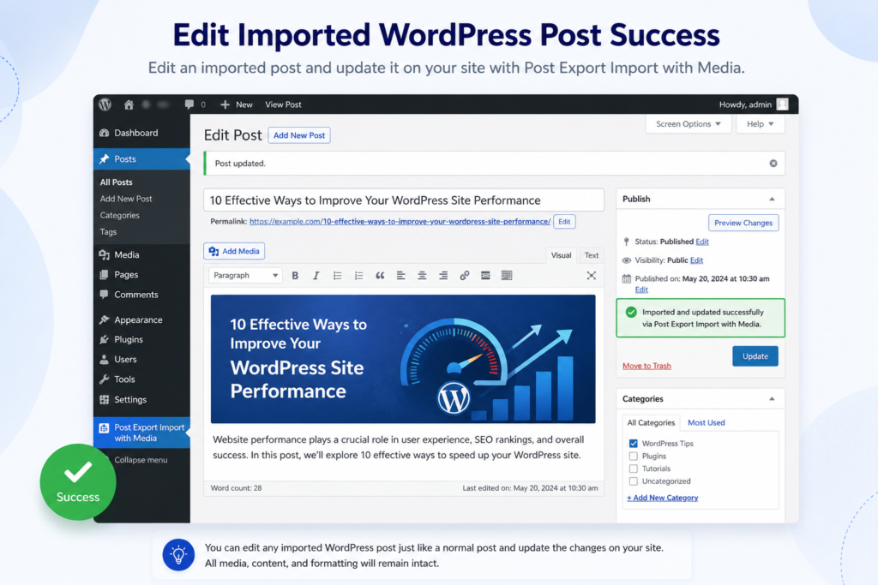Open Categories submenu under Posts

(120, 215)
